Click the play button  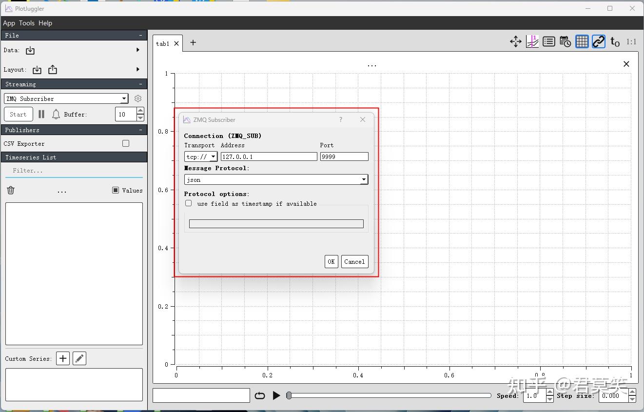[276, 395]
